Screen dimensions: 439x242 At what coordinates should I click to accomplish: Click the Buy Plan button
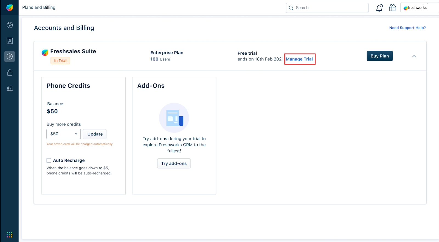point(380,56)
